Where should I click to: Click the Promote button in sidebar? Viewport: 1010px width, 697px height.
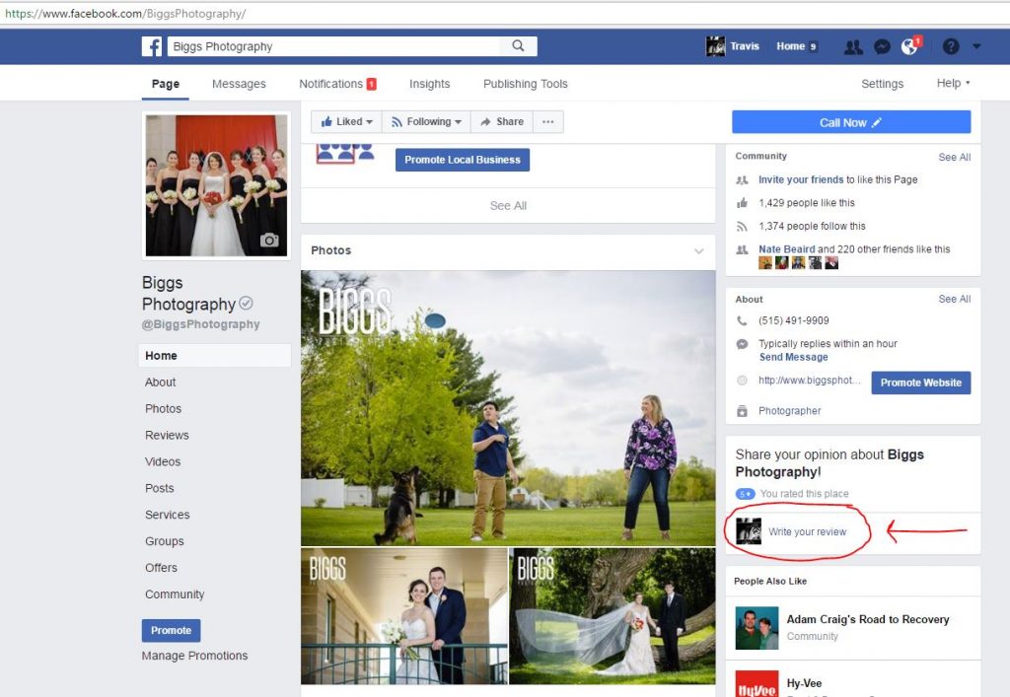(172, 631)
